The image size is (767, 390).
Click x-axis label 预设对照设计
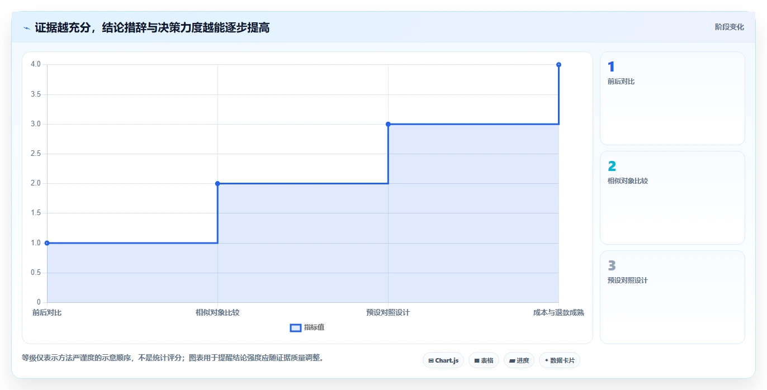388,312
